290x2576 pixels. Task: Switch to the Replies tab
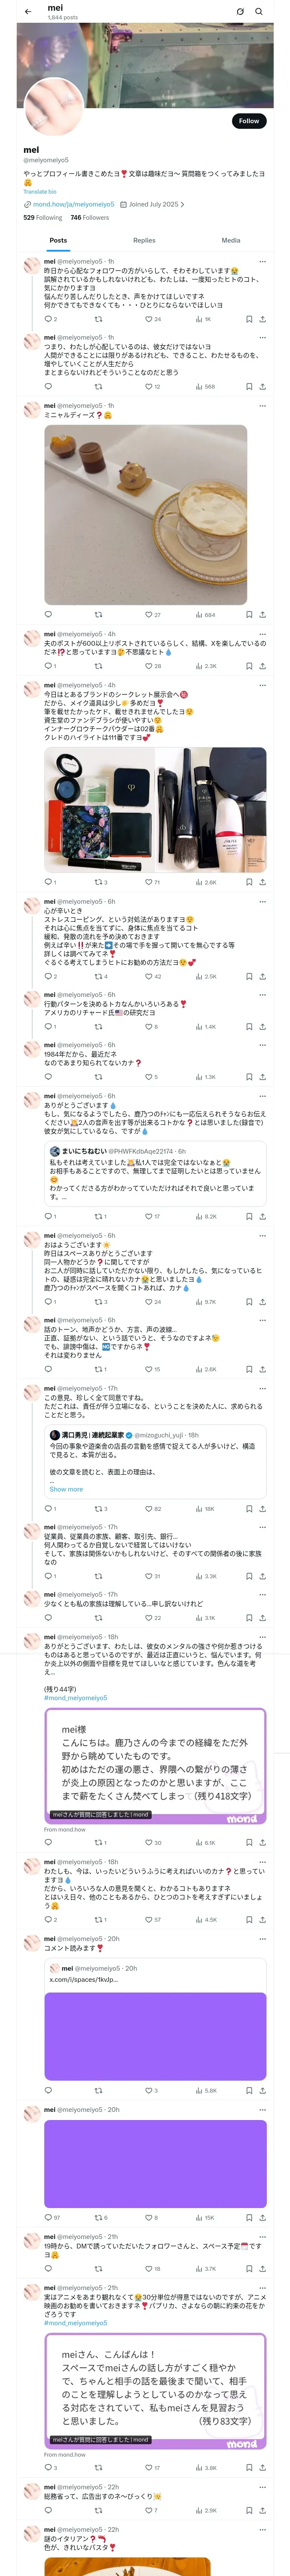pyautogui.click(x=144, y=240)
